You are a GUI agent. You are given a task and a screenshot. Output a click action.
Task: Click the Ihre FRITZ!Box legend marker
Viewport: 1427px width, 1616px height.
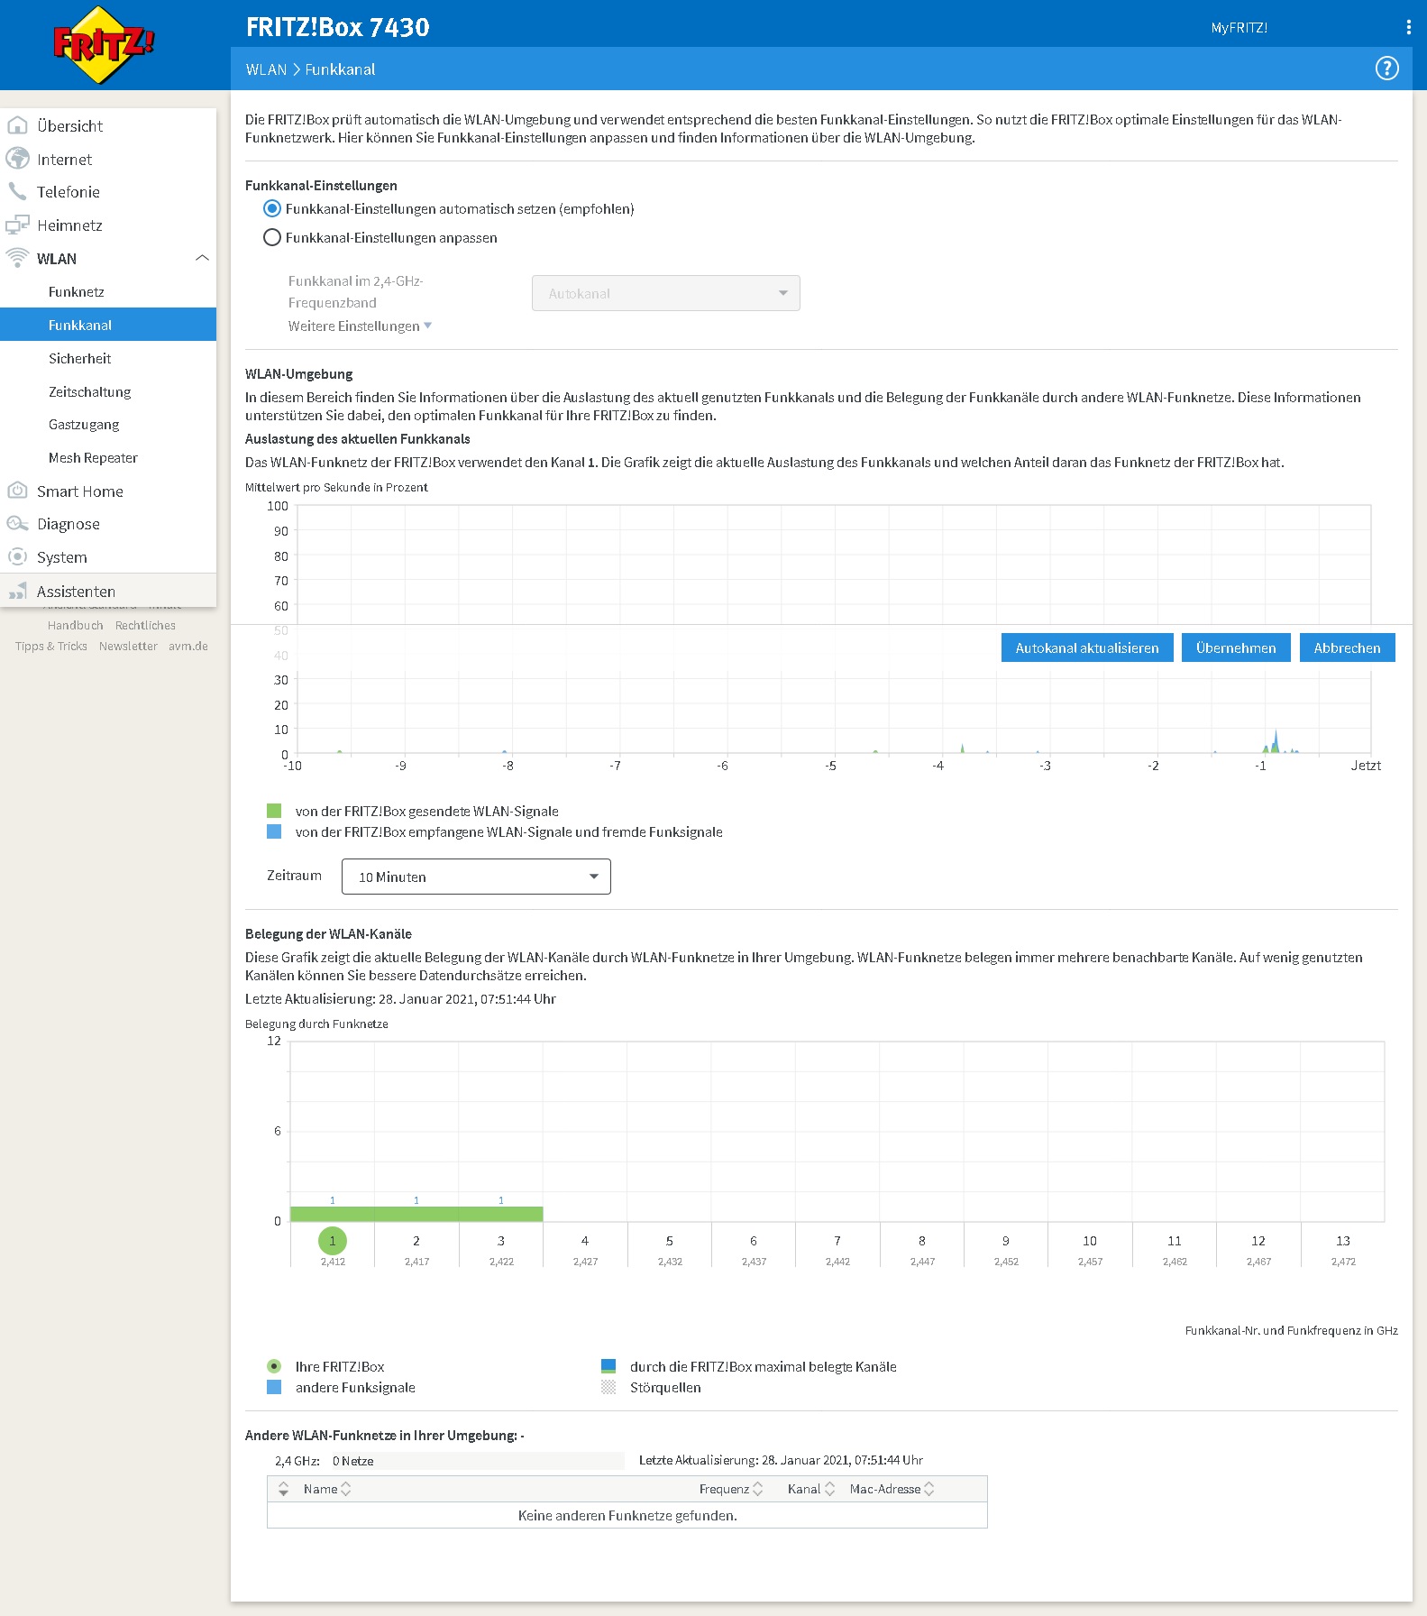pyautogui.click(x=274, y=1366)
